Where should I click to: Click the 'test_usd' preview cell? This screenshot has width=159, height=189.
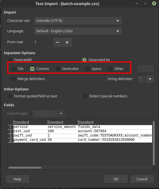pyautogui.click(x=31, y=131)
